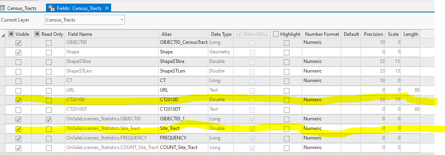
Task: Select Double data type in Site_Tract row
Action: point(221,128)
